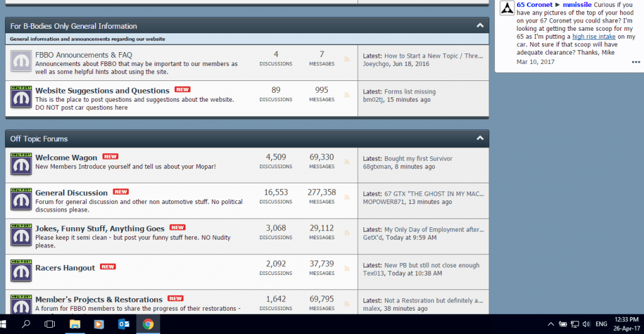This screenshot has height=334, width=644.
Task: Open RSS feed for Member's Projects & Restorations
Action: [x=347, y=304]
